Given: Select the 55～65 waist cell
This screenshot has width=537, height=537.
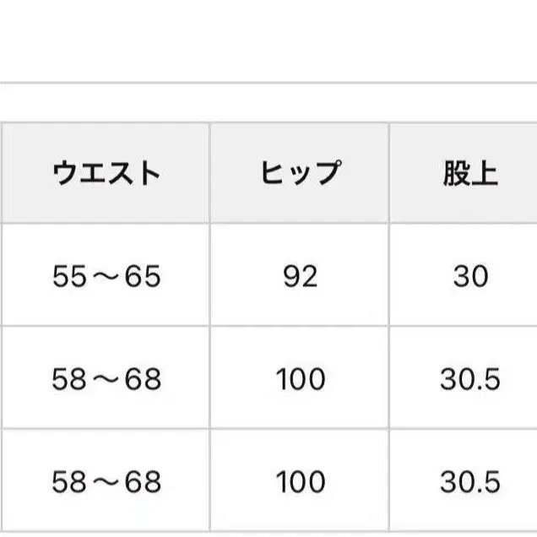Looking at the screenshot, I should pos(106,276).
